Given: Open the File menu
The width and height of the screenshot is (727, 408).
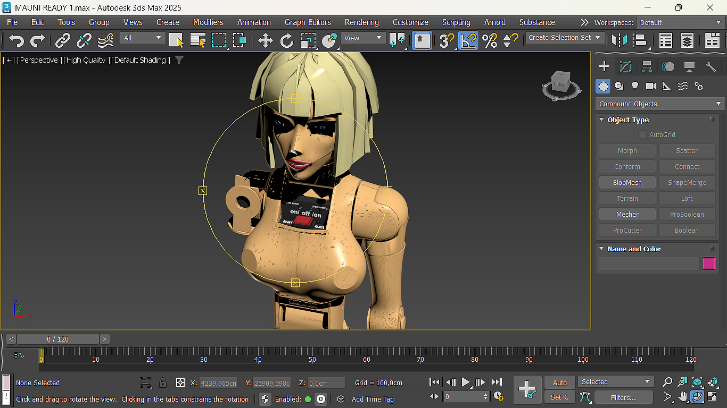Looking at the screenshot, I should (12, 22).
